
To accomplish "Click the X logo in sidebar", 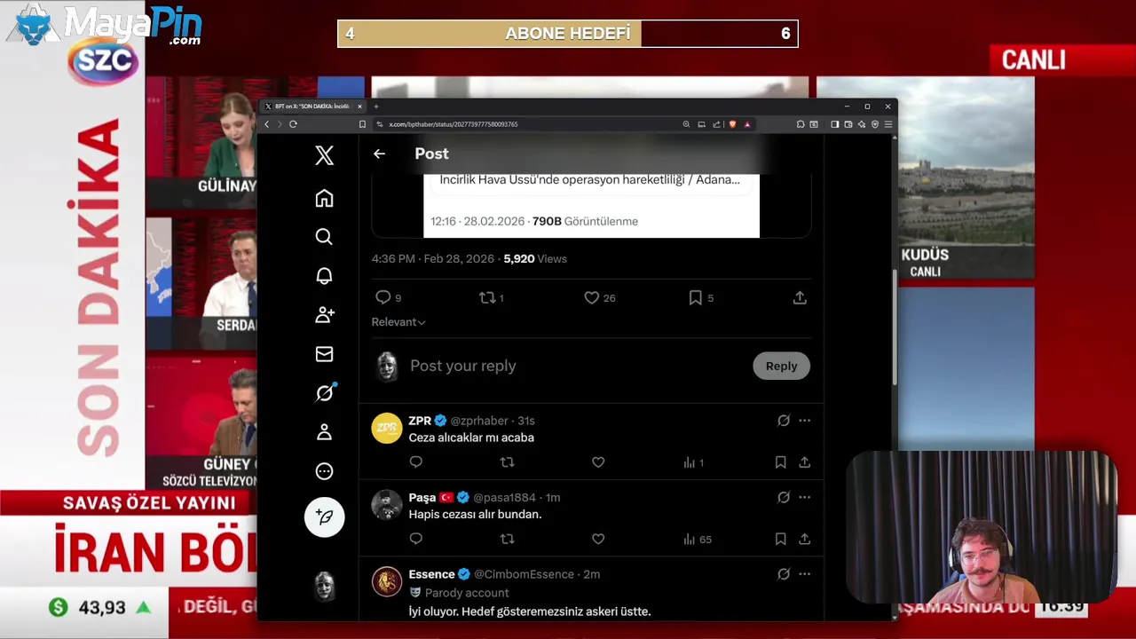I will click(324, 155).
